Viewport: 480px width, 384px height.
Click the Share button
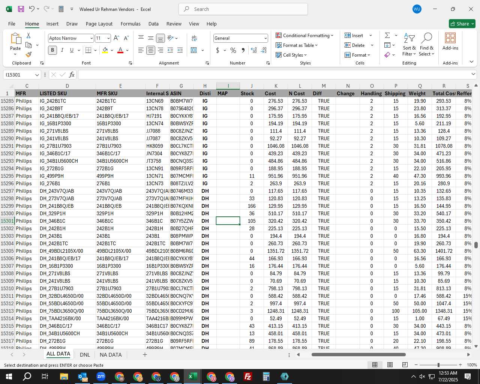pyautogui.click(x=462, y=24)
